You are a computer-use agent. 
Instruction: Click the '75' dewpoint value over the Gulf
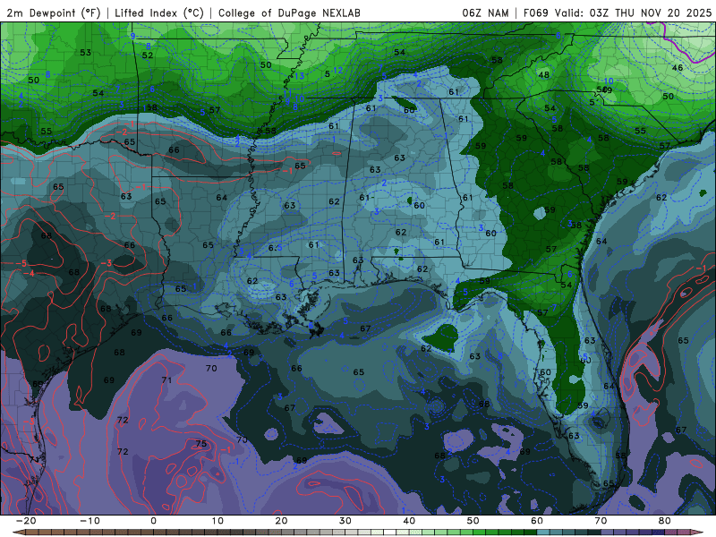click(200, 443)
